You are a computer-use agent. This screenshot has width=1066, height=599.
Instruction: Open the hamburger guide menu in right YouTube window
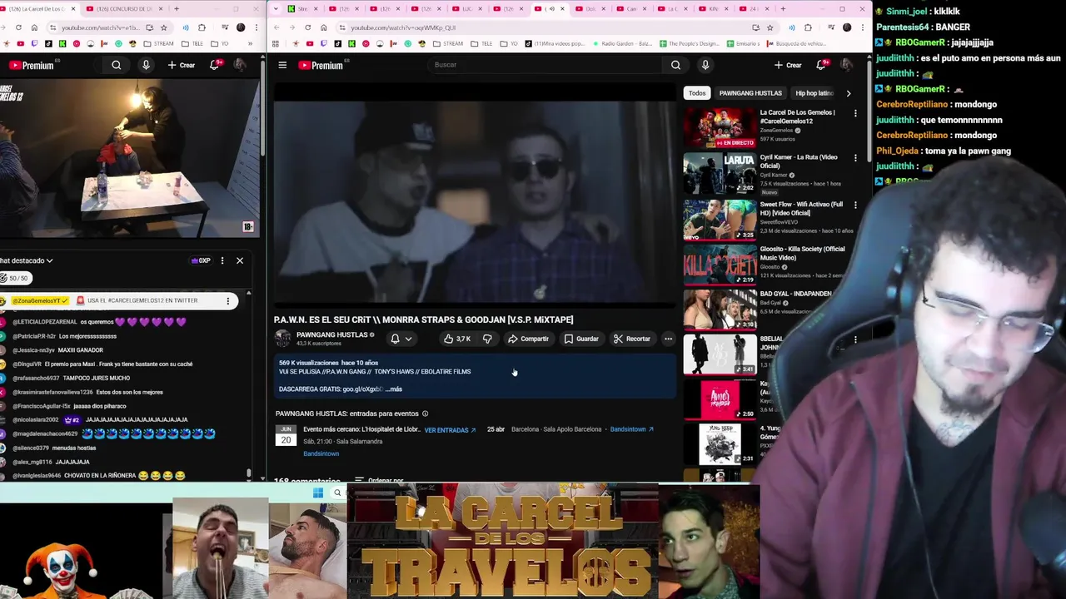point(282,65)
